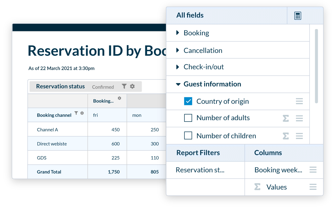Viewport: 335px width, 208px height.
Task: Open the calculator icon beside All fields
Action: pos(298,16)
